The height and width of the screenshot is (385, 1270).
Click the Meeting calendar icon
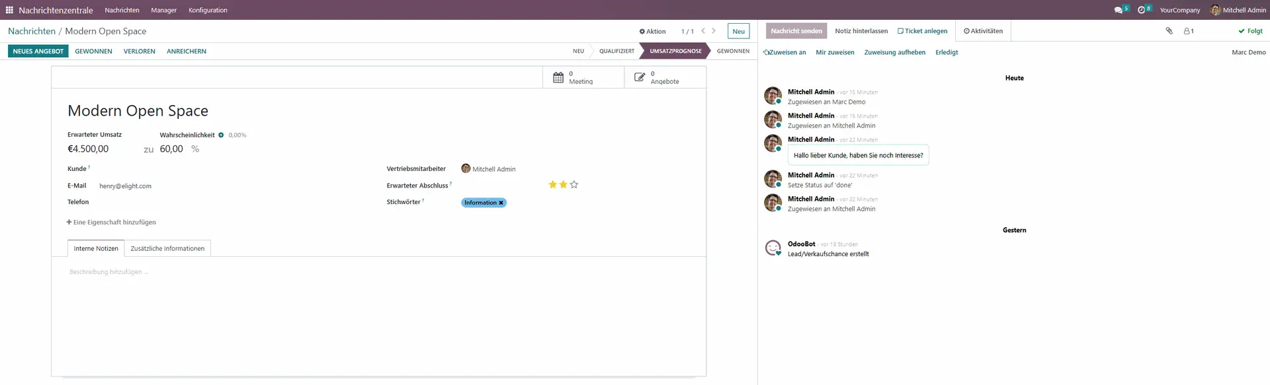[x=558, y=77]
